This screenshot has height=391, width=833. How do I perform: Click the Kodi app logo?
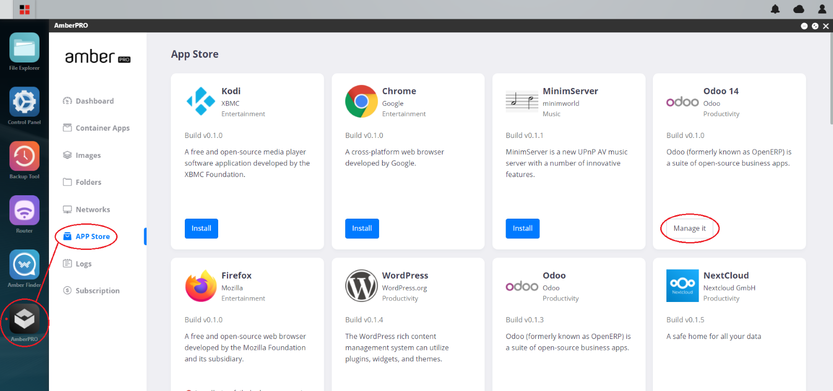click(201, 101)
